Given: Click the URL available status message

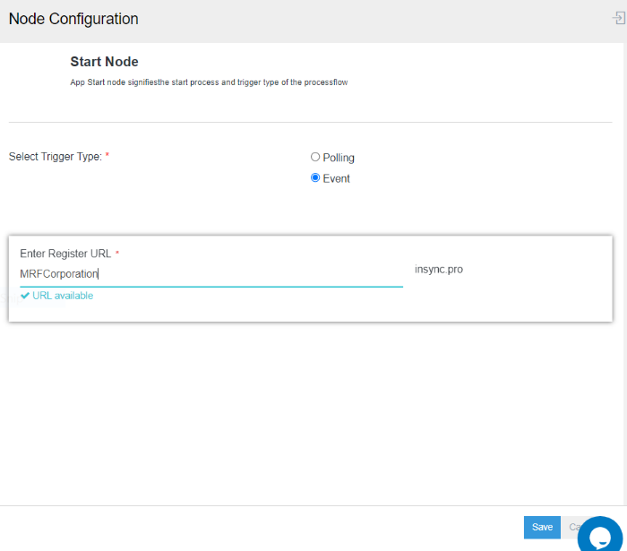Looking at the screenshot, I should (62, 296).
